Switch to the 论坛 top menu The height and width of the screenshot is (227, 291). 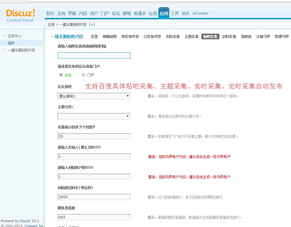click(x=116, y=13)
